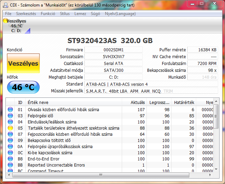Click the status icon for attribute 04
225x184 pixels.
click(x=10, y=122)
